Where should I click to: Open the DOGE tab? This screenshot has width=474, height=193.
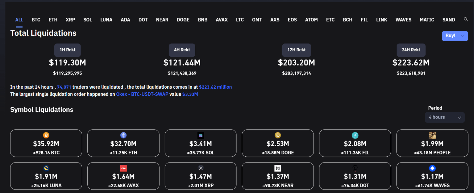pos(183,20)
